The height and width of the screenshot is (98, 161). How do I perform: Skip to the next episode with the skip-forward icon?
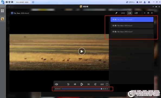(89, 84)
